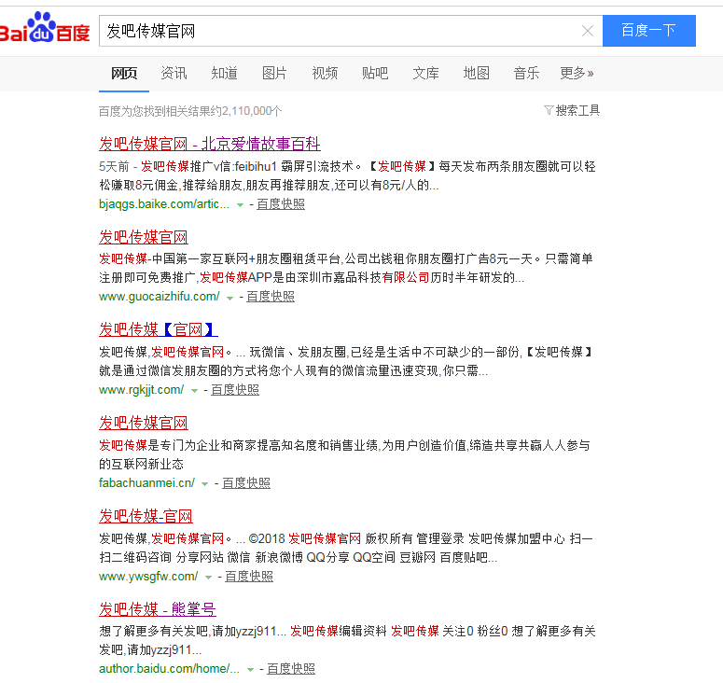Click snippet starting 想了解更多有关发吧
Viewport: 723px width, 683px height.
(x=347, y=640)
